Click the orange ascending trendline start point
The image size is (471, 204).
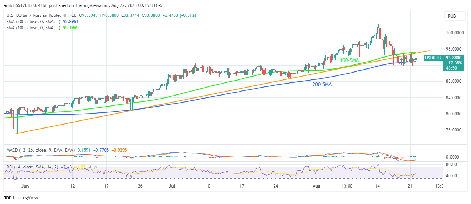click(x=16, y=133)
